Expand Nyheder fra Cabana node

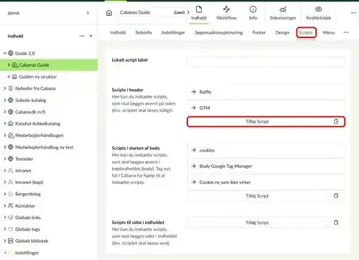(x=5, y=88)
